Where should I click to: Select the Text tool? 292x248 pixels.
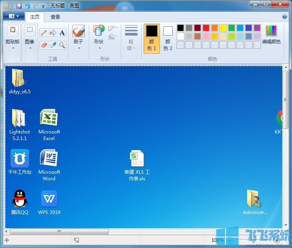tap(62, 33)
